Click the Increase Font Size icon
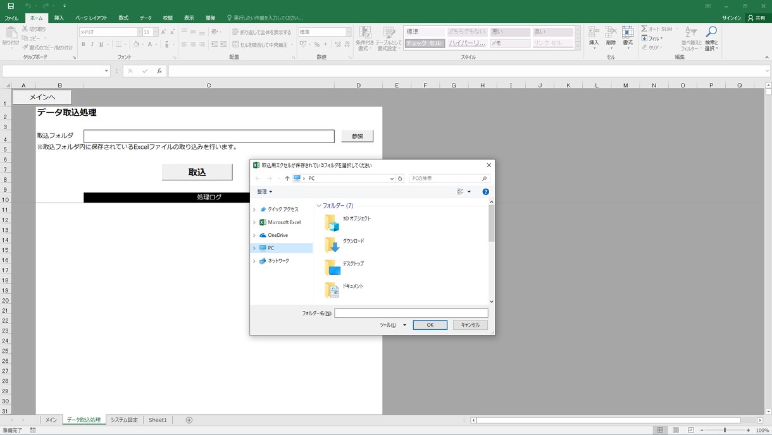The height and width of the screenshot is (435, 772). tap(164, 32)
